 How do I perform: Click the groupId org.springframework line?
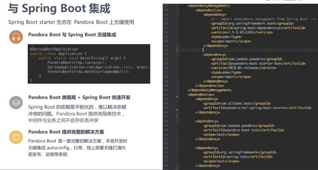point(240,152)
